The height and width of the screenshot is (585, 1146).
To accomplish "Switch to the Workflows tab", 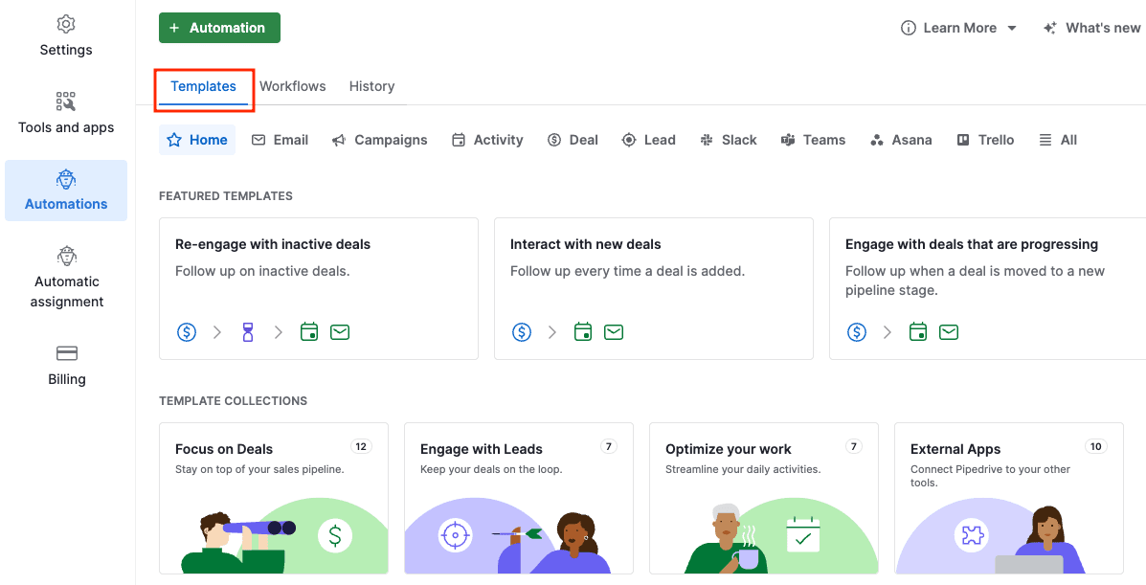I will 292,86.
